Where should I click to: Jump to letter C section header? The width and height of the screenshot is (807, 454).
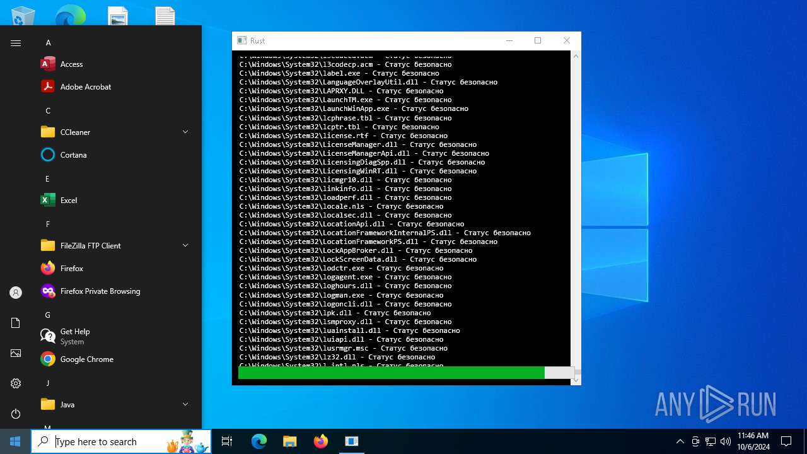coord(48,111)
